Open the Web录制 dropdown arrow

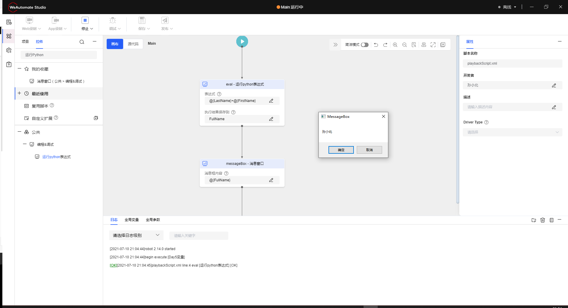[39, 29]
